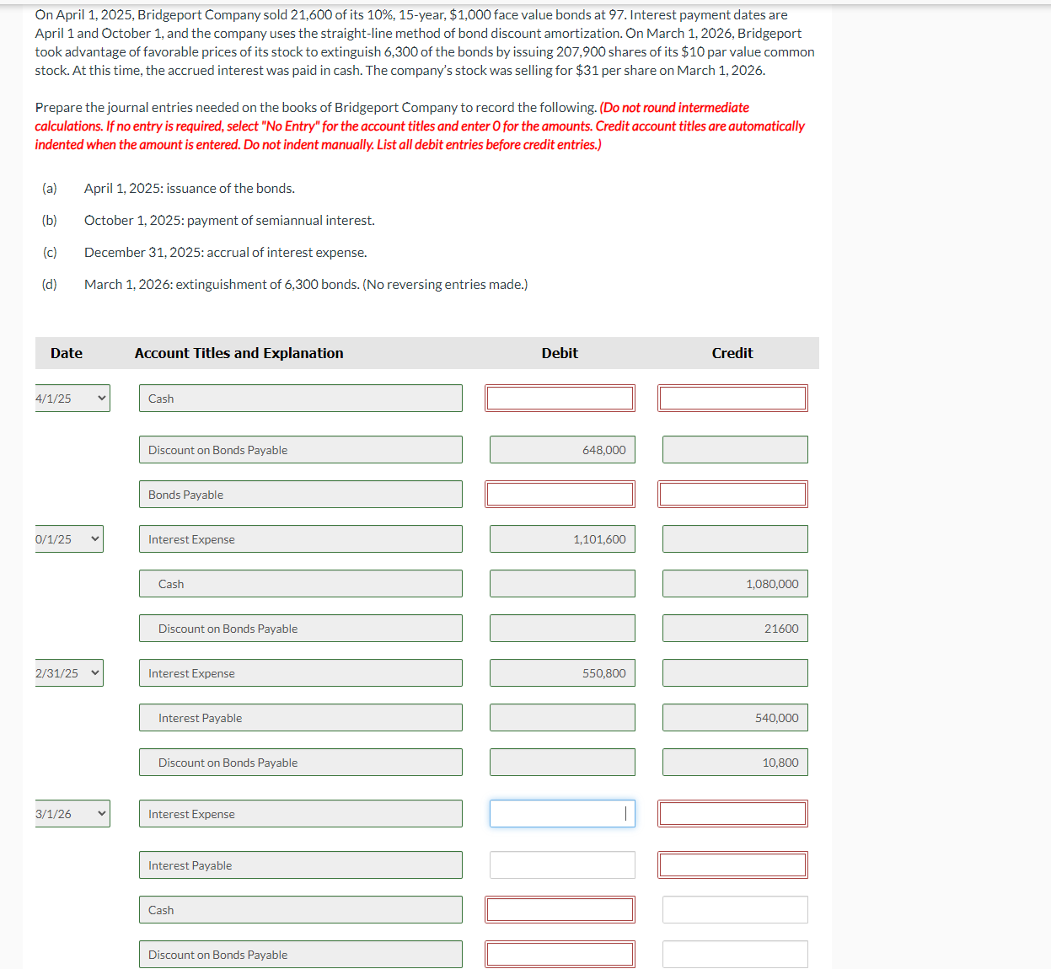
Task: Click the text 'October 1, 2025: payment of semiannual interest.'
Action: click(229, 221)
